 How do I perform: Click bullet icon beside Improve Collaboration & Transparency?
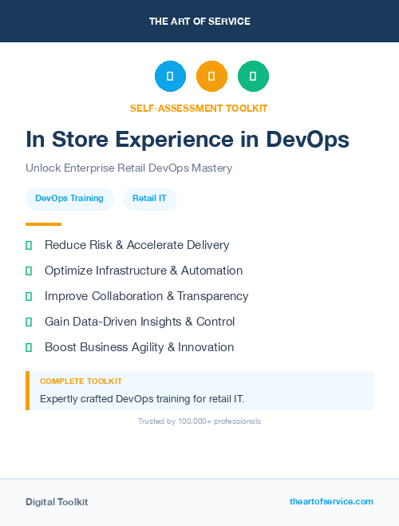(29, 296)
